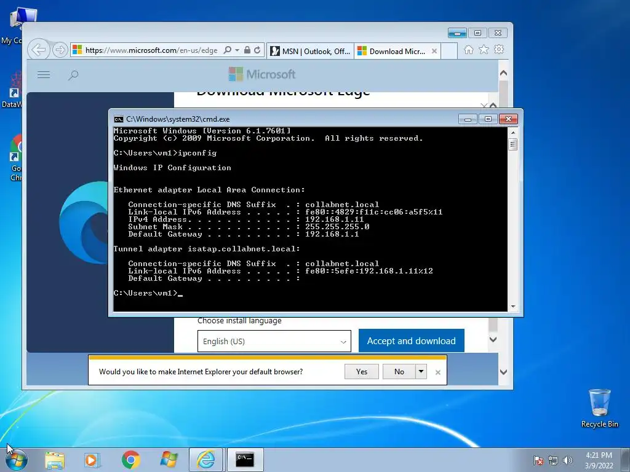Click the cmd window scrollbar thumb
630x472 pixels.
tap(512, 144)
